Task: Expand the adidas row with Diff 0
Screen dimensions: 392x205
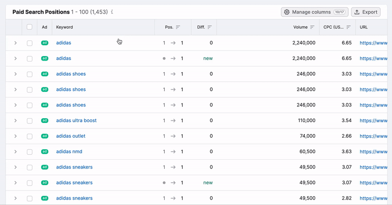Action: click(16, 43)
